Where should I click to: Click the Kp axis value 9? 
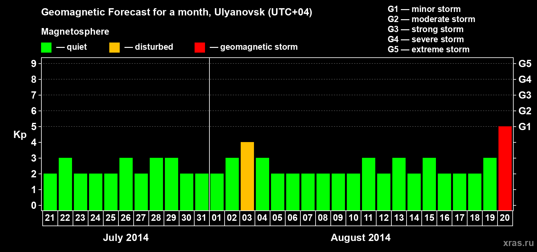(34, 64)
